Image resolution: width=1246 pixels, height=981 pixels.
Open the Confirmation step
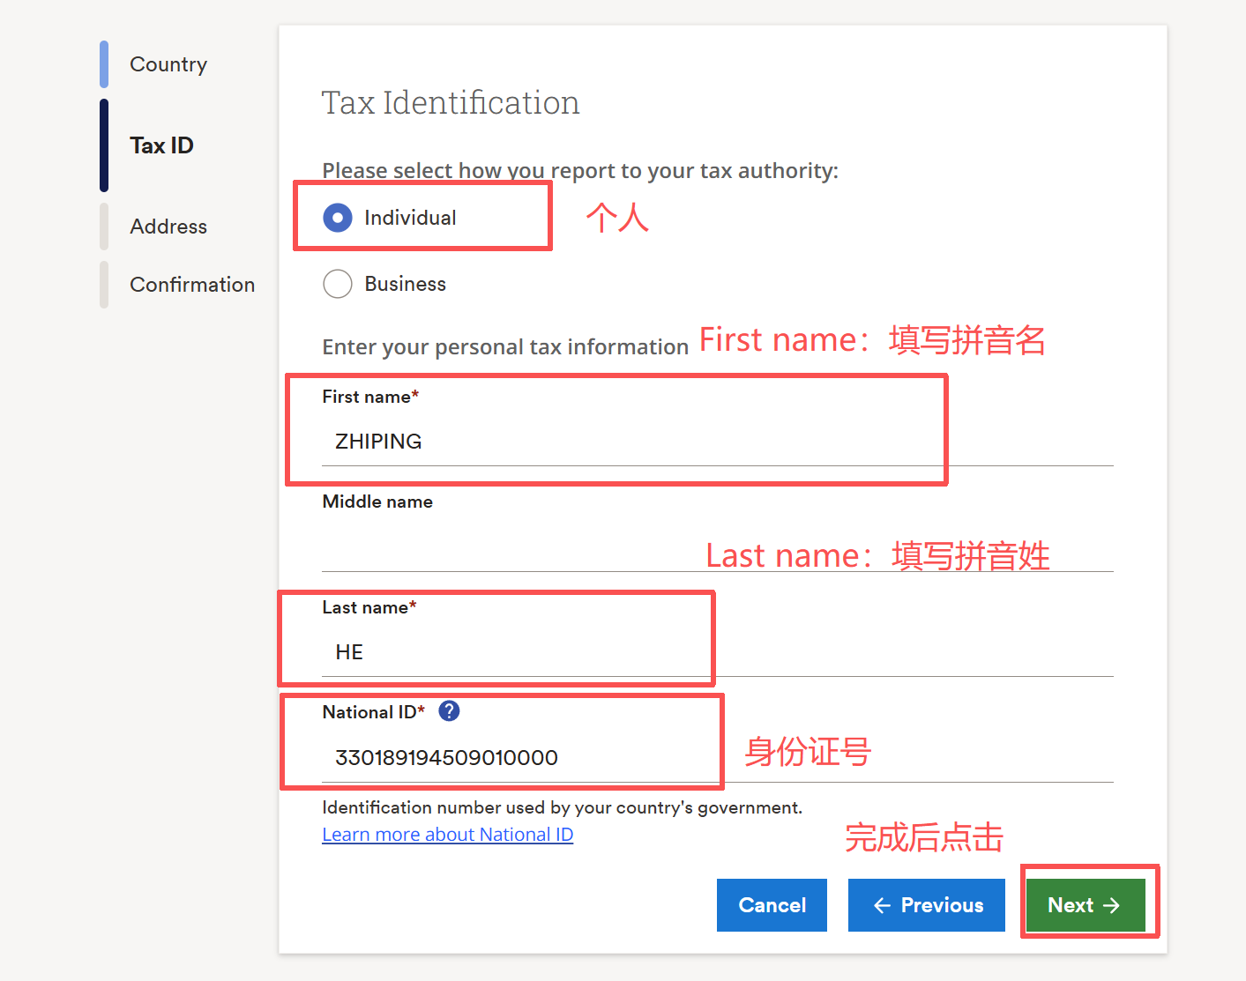pyautogui.click(x=192, y=285)
